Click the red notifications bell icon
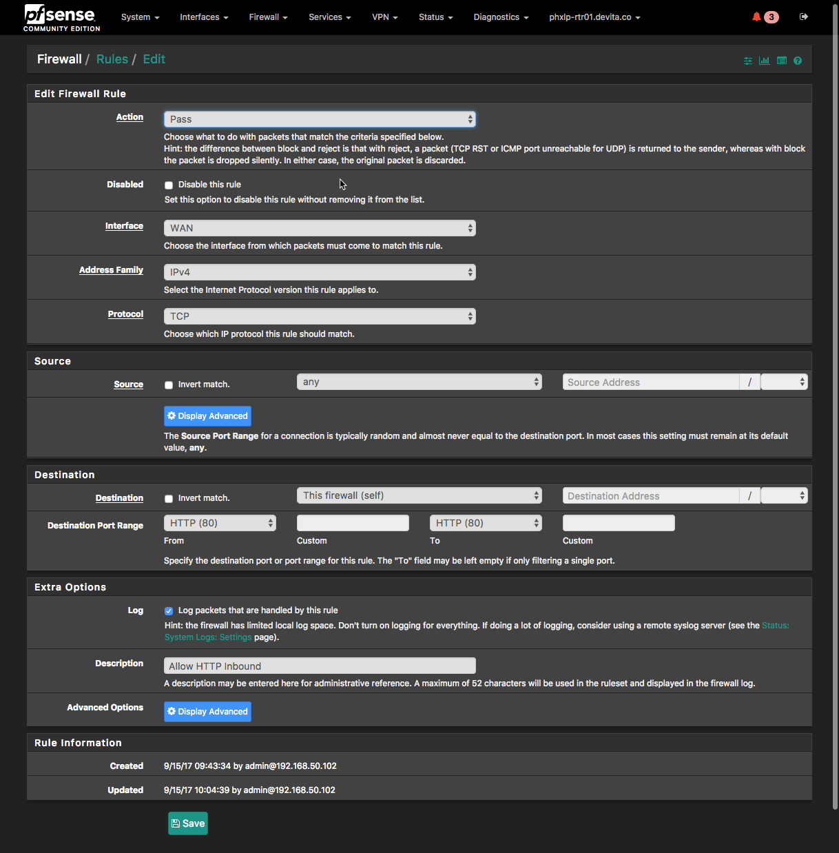Viewport: 839px width, 853px height. click(756, 17)
